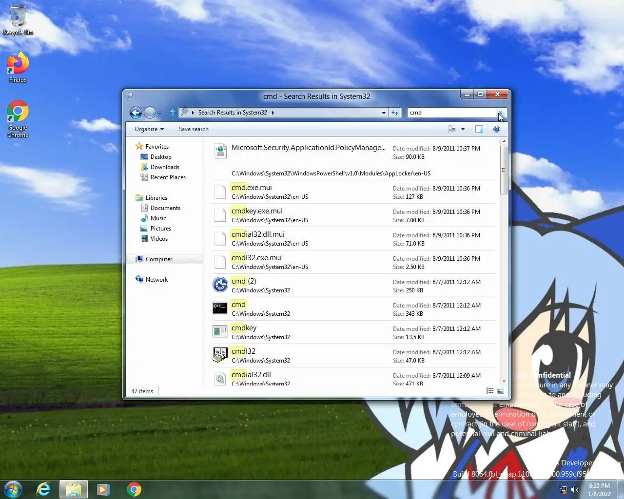Open Windows Media Player from taskbar
The image size is (624, 499).
pyautogui.click(x=103, y=489)
